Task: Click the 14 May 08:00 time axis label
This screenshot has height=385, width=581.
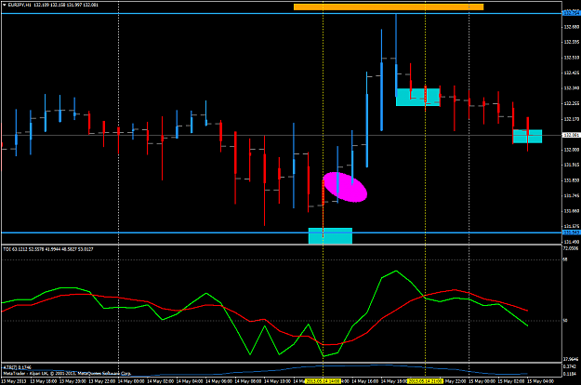Action: (248, 381)
